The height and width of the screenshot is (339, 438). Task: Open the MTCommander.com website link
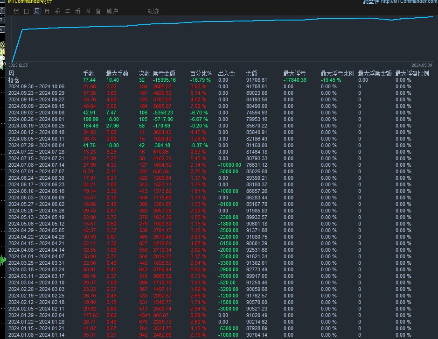409,1
